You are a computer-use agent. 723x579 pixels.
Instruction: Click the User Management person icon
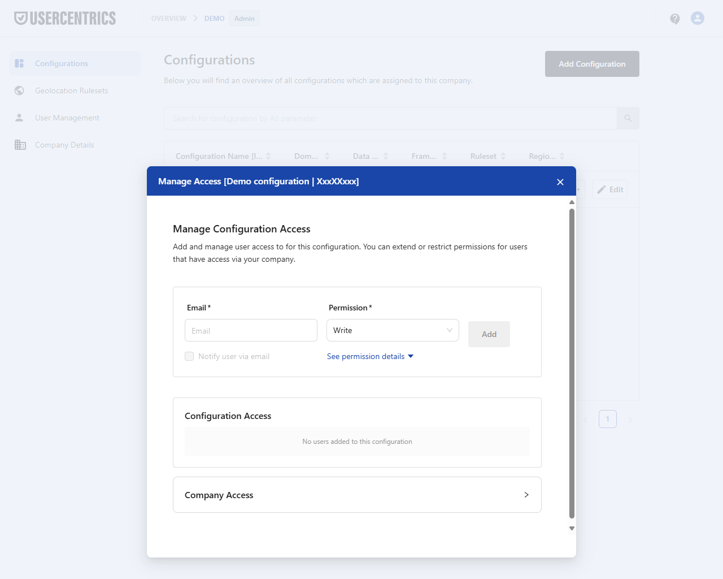pyautogui.click(x=19, y=118)
